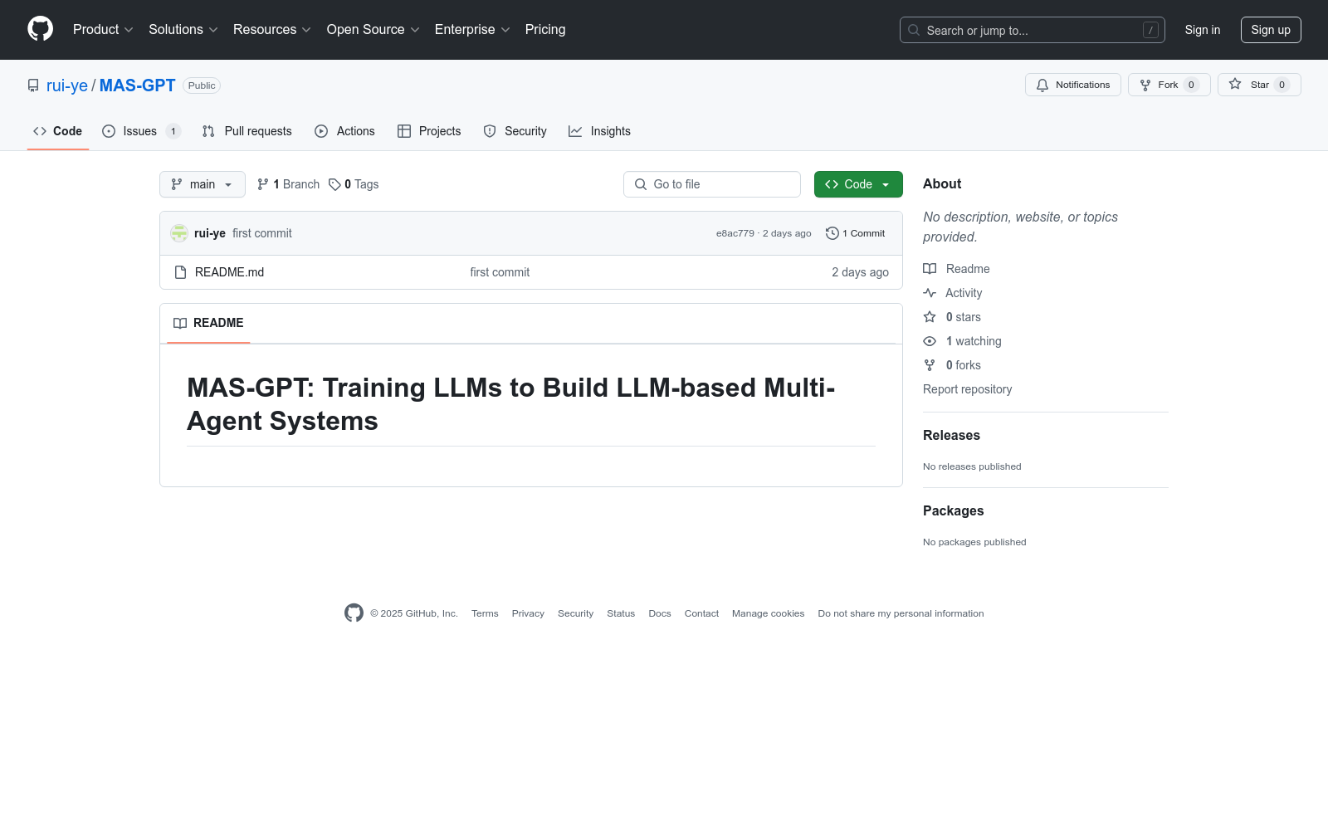Click the Search or jump to field
The width and height of the screenshot is (1328, 830).
pyautogui.click(x=1033, y=30)
